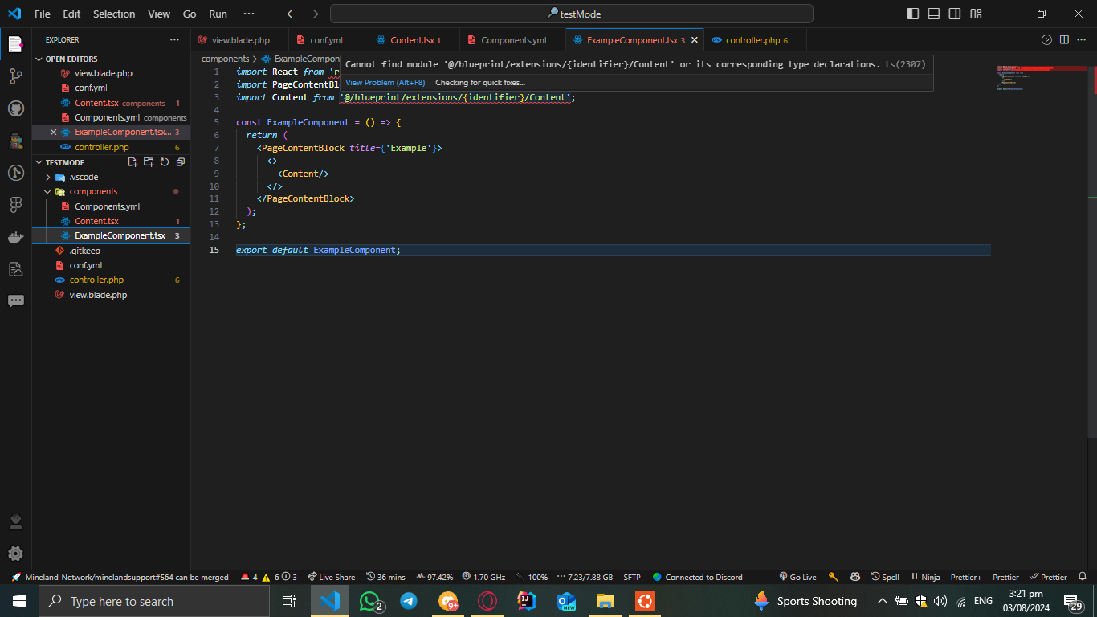Screen dimensions: 1097x617
Task: Click the 36 mins timer in status bar
Action: (385, 577)
